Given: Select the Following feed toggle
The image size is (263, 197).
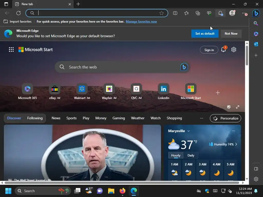Looking at the screenshot, I should tap(35, 118).
